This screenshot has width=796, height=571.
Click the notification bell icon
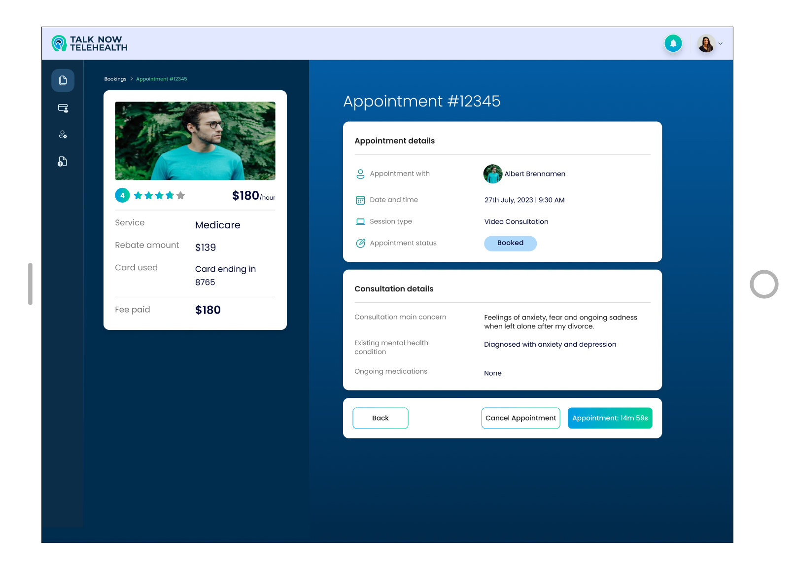click(x=673, y=43)
